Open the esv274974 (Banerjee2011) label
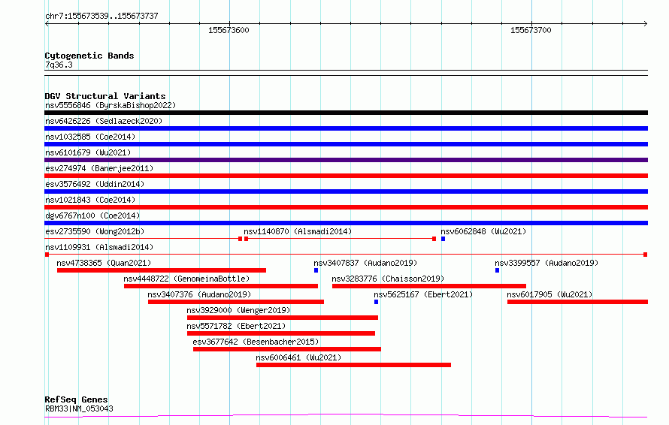Viewport: 669px width, 425px height. click(99, 168)
